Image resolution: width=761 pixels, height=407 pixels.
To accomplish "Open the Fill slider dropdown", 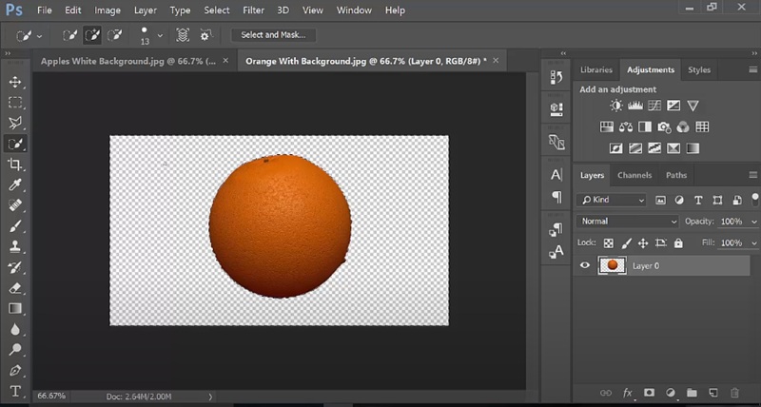I will click(754, 243).
